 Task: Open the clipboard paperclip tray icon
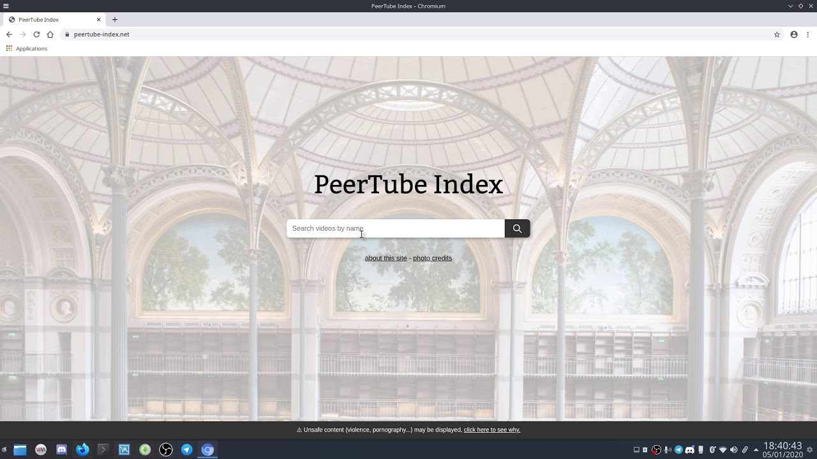pos(745,450)
